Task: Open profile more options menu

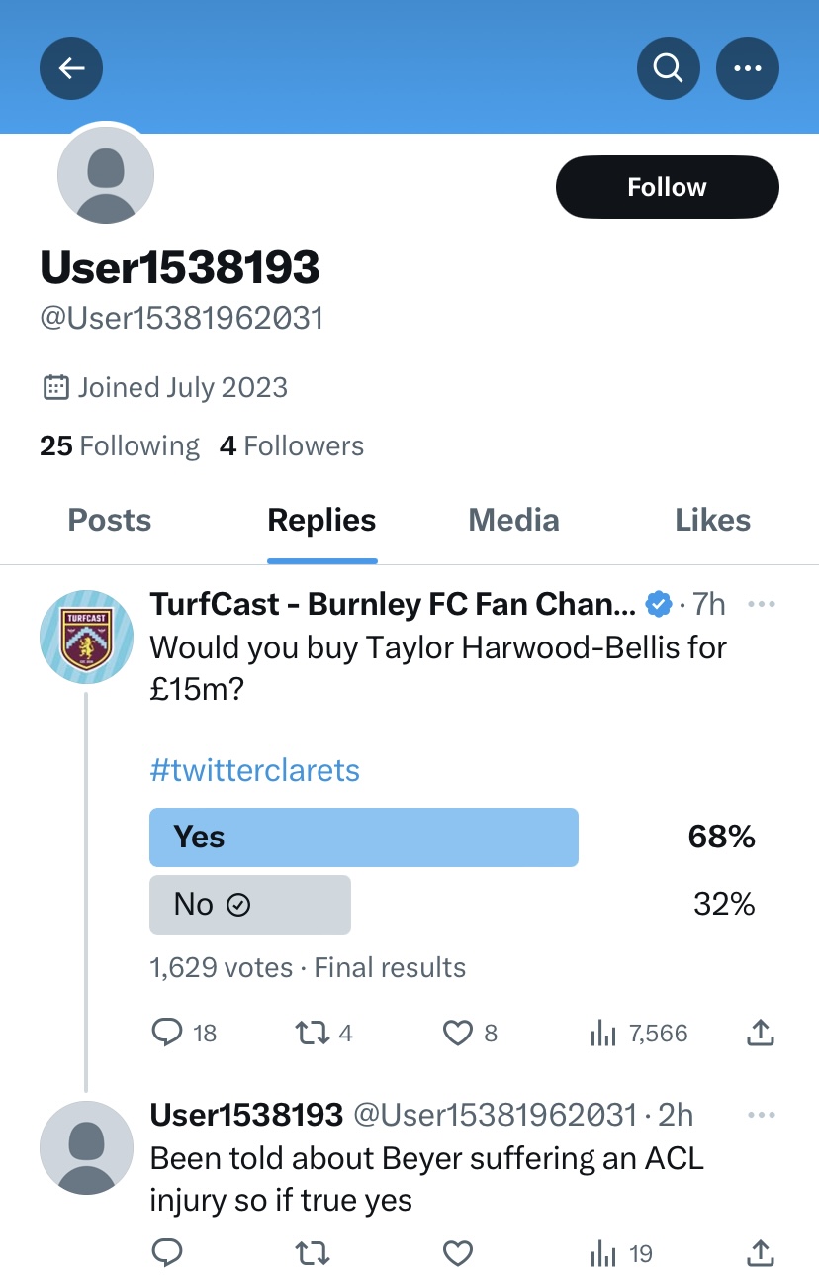Action: point(747,68)
